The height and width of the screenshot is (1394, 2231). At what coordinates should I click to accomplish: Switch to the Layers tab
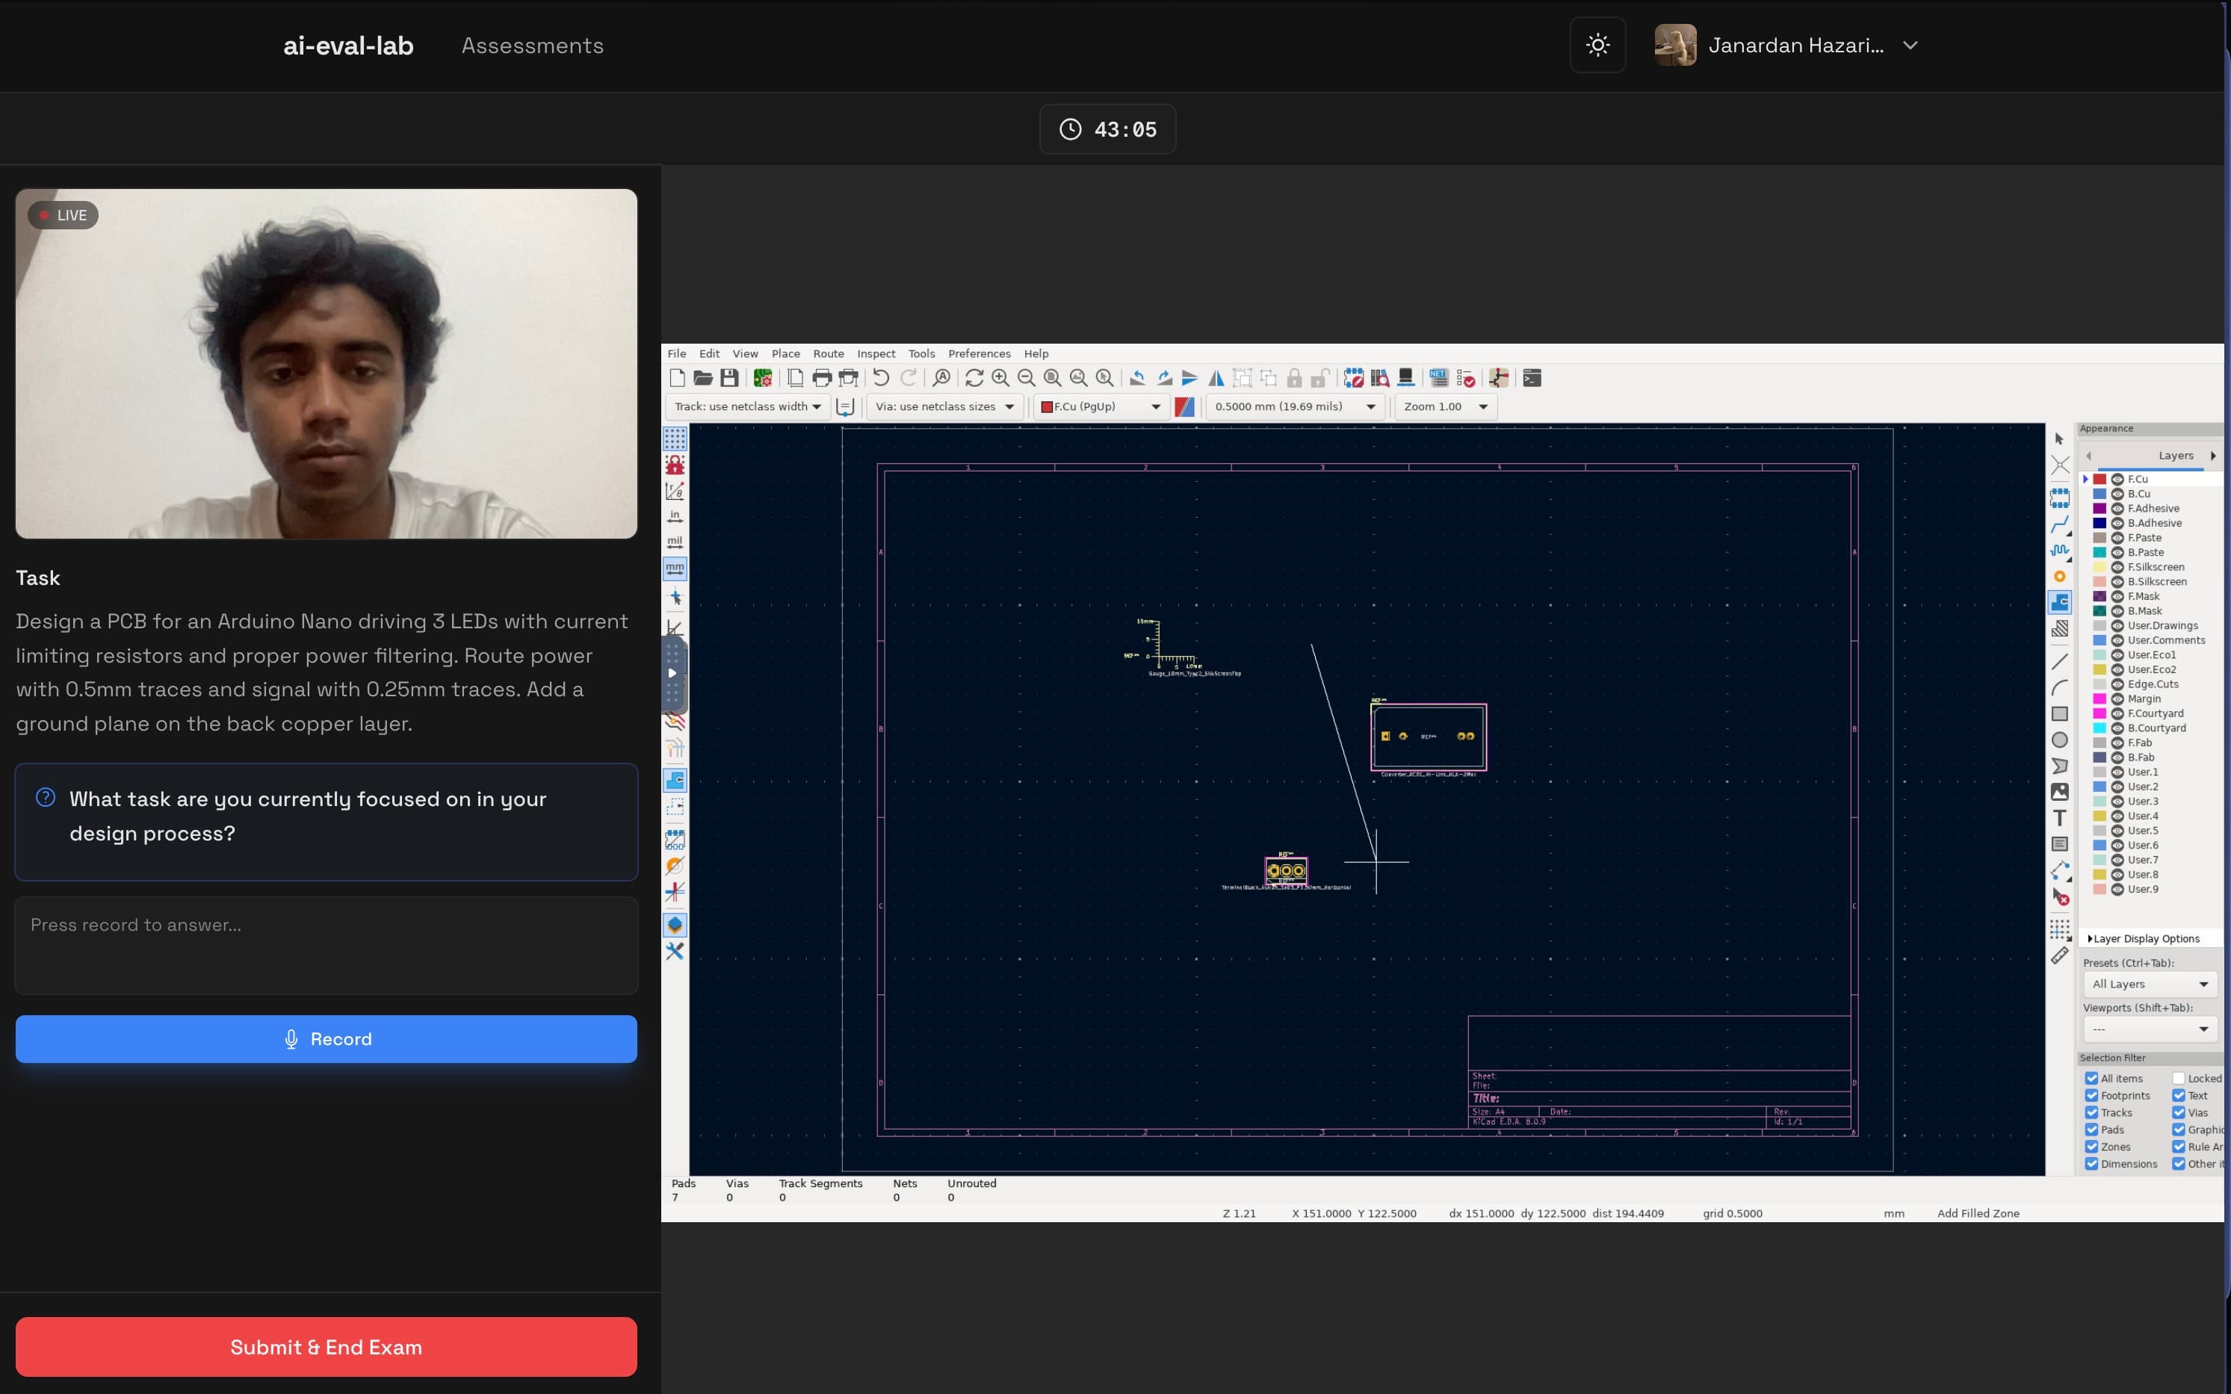pyautogui.click(x=2176, y=454)
